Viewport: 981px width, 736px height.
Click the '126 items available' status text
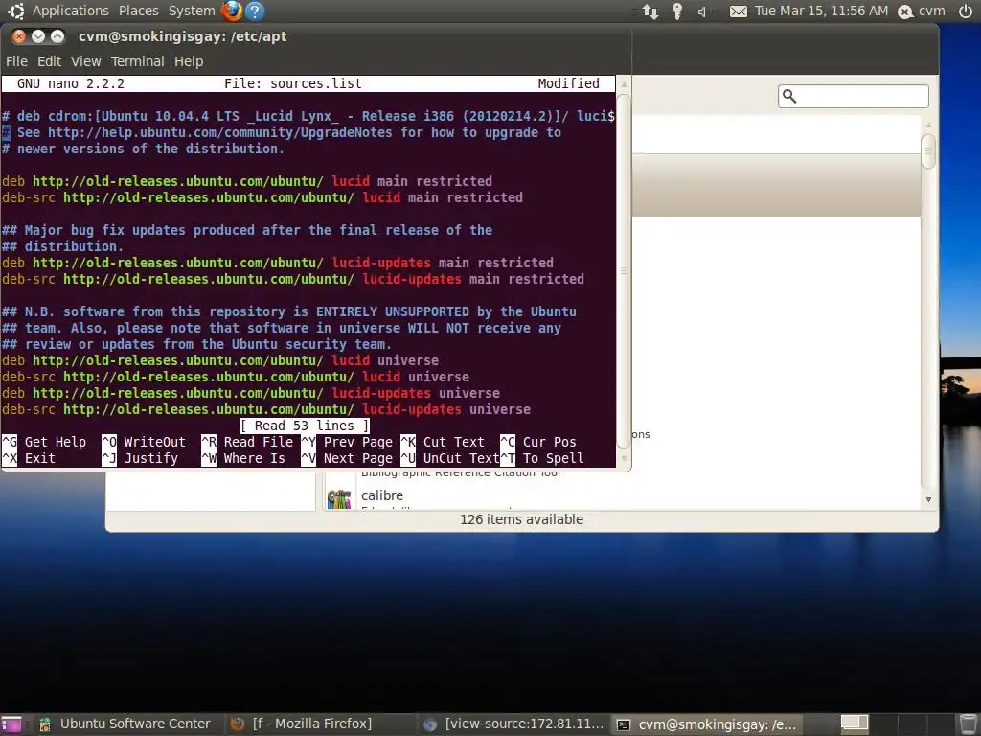(x=521, y=519)
